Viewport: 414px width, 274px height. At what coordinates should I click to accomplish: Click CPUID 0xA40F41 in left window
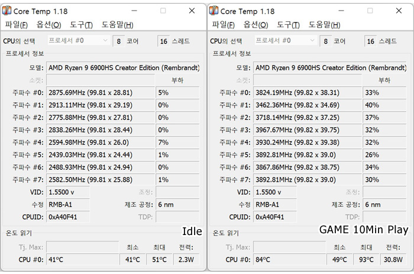click(68, 217)
